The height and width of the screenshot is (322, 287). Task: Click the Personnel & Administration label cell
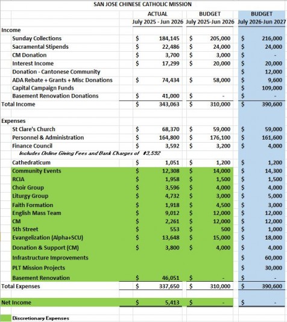point(48,137)
